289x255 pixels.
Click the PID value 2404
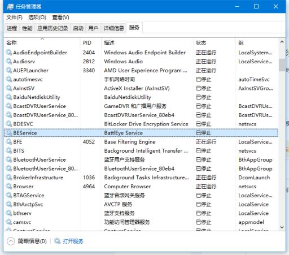tap(89, 53)
